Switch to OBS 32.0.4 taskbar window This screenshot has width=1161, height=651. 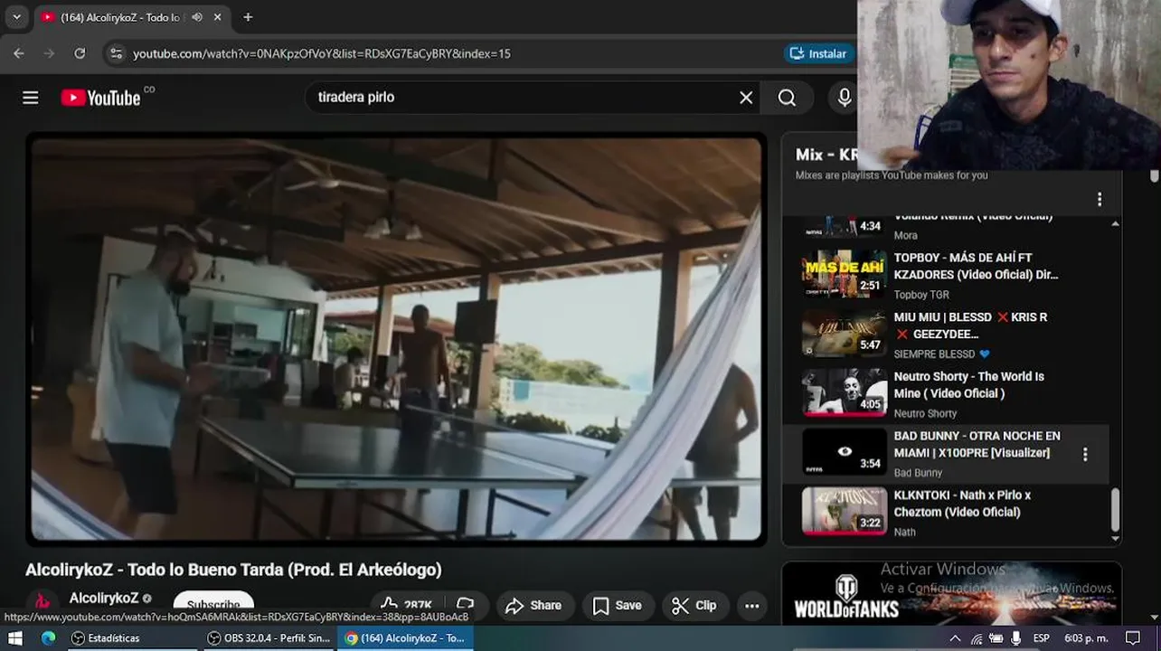coord(269,638)
